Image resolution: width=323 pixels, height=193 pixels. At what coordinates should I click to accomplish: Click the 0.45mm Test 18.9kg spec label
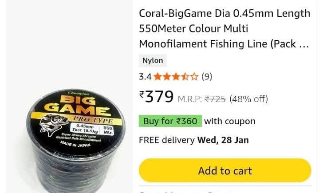click(85, 129)
